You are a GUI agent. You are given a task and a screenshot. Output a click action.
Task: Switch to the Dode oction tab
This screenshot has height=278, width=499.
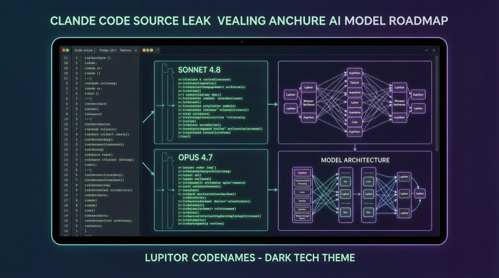(84, 50)
